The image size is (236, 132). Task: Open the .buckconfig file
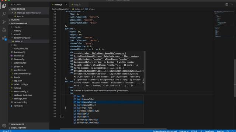click(x=29, y=52)
